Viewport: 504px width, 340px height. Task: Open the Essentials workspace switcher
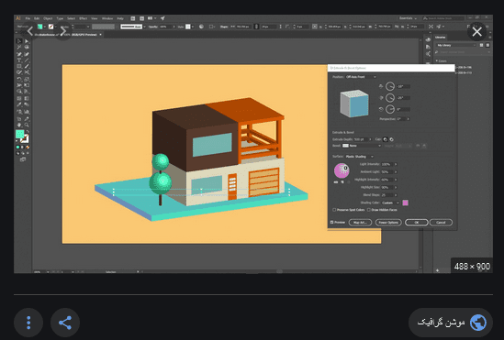pyautogui.click(x=408, y=18)
